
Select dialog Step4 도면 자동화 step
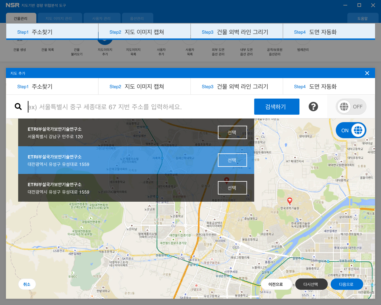(x=329, y=86)
